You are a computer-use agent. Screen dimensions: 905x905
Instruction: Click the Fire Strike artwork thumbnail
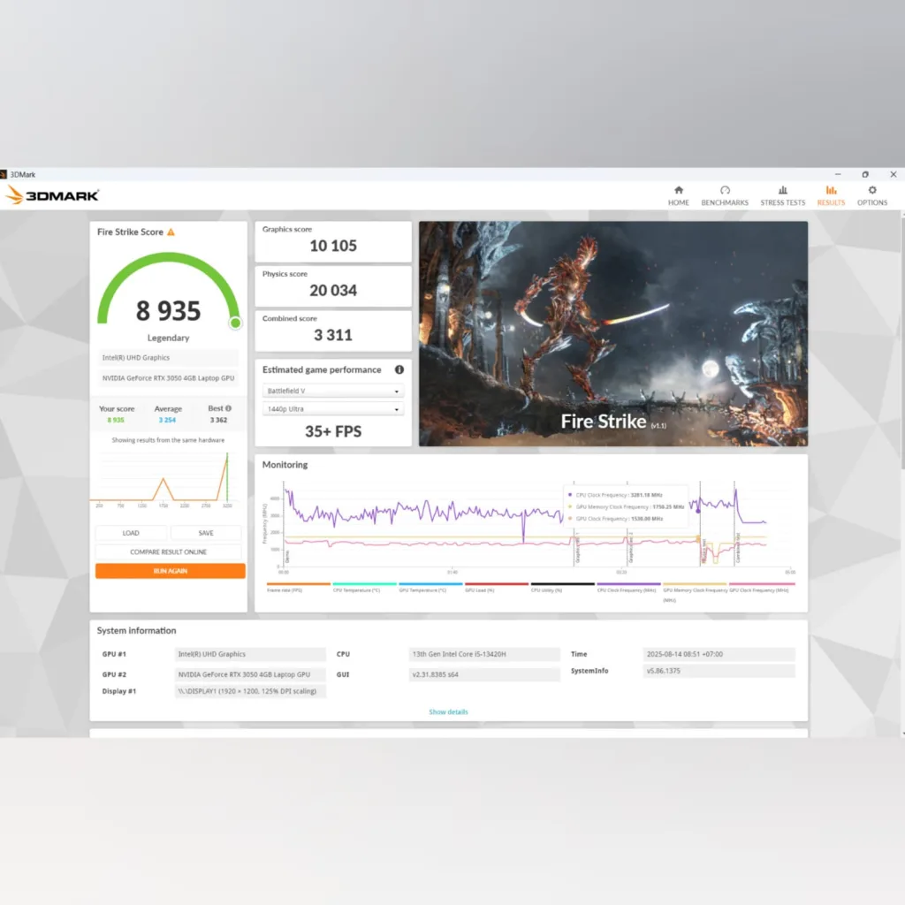click(613, 333)
